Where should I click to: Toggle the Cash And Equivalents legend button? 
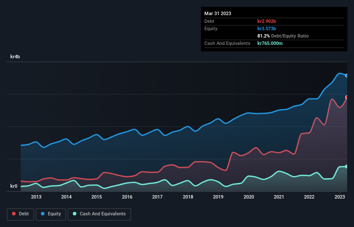[99, 214]
